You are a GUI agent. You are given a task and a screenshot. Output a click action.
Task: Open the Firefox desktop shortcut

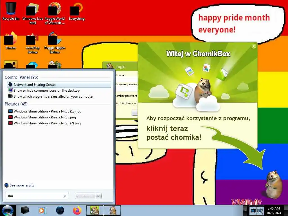click(11, 40)
